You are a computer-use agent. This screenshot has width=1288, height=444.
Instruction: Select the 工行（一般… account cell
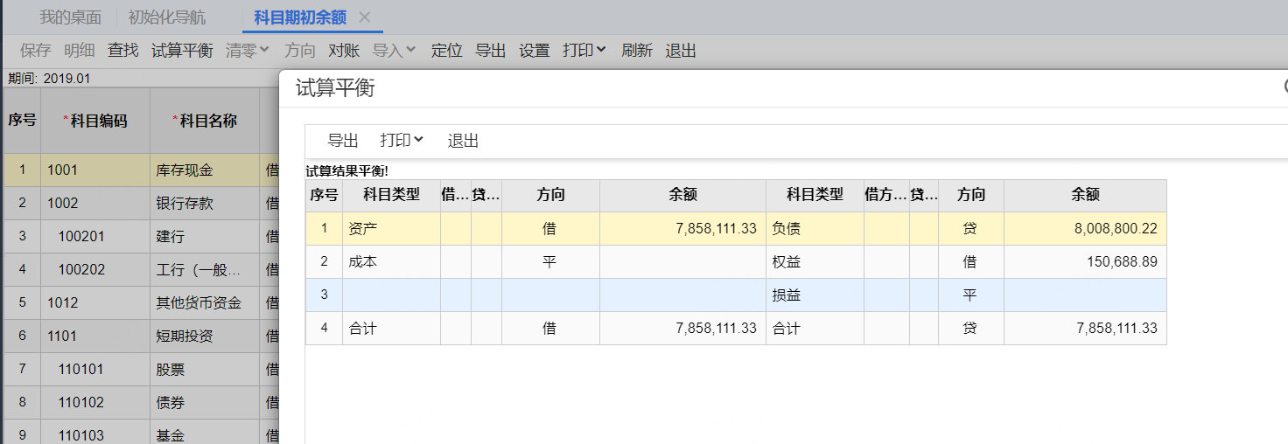[205, 270]
